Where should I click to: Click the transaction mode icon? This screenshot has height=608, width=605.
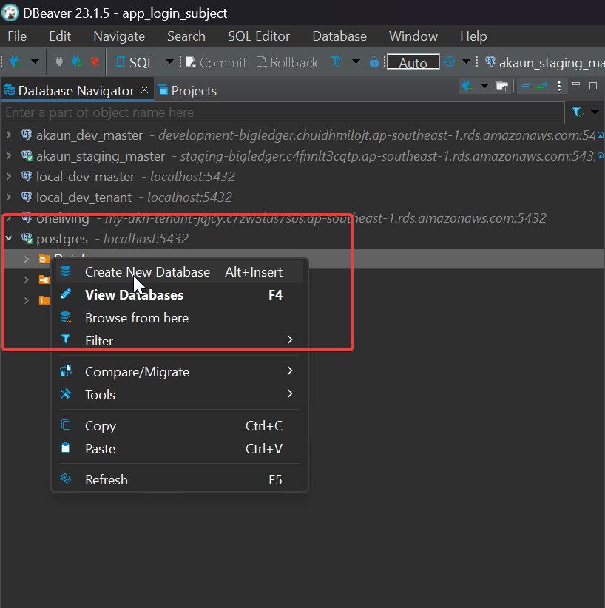click(x=337, y=61)
